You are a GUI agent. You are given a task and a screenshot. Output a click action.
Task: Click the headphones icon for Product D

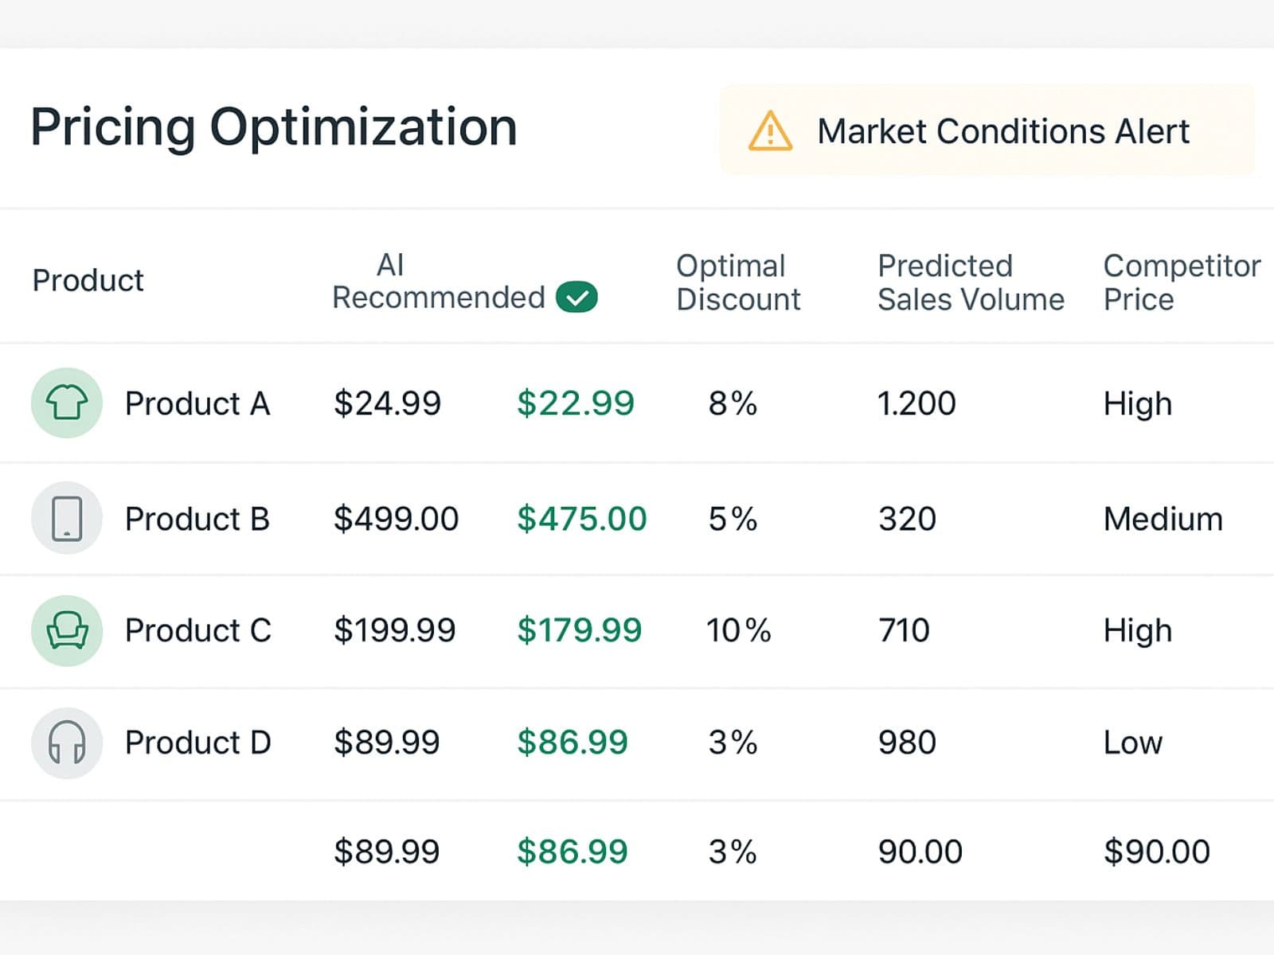[67, 743]
